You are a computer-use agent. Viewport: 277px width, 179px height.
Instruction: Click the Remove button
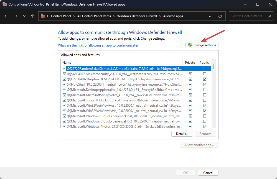click(205, 134)
